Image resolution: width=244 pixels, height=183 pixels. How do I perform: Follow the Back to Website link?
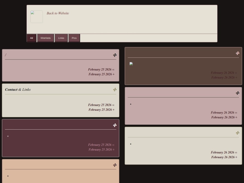pyautogui.click(x=58, y=13)
